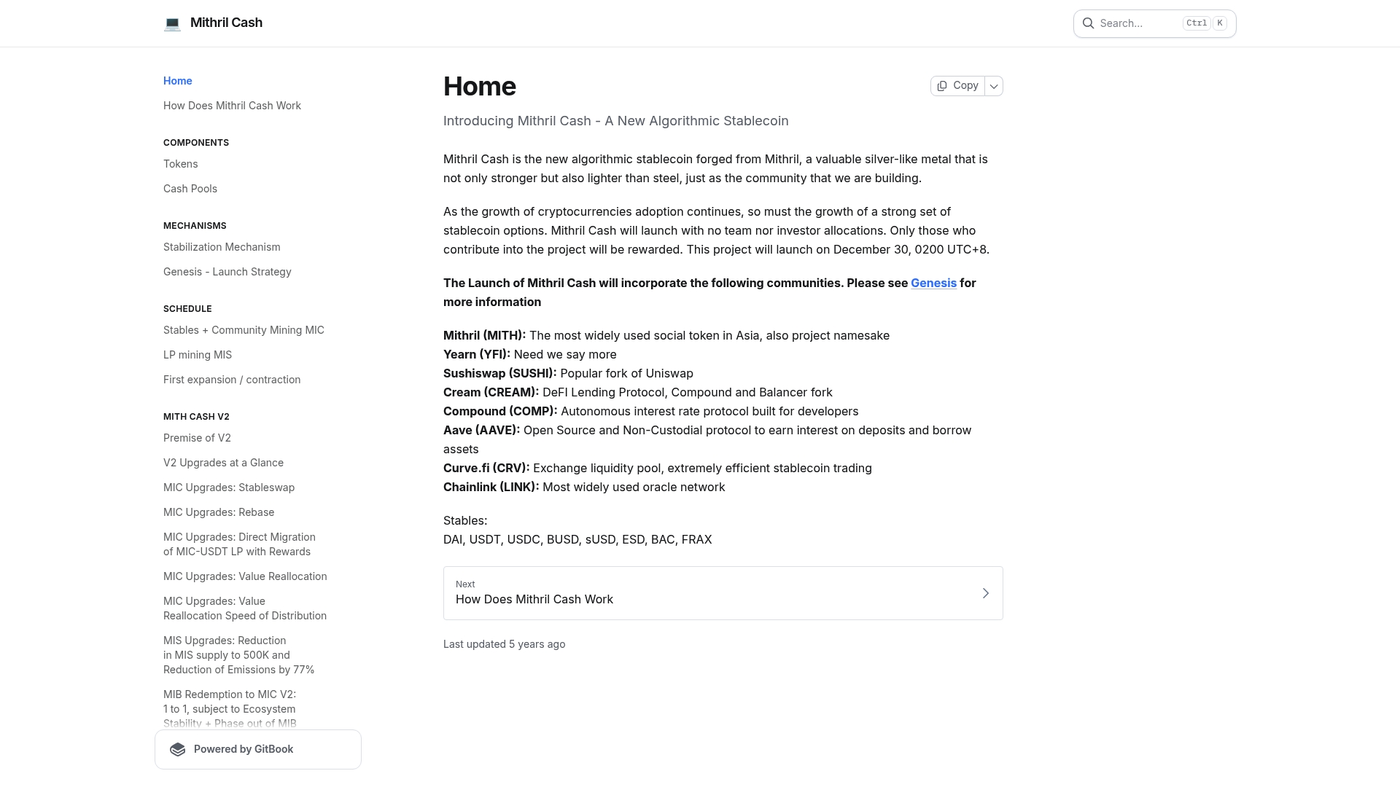Viewport: 1400px width, 787px height.
Task: Open the Premise of V2 page
Action: (x=197, y=438)
